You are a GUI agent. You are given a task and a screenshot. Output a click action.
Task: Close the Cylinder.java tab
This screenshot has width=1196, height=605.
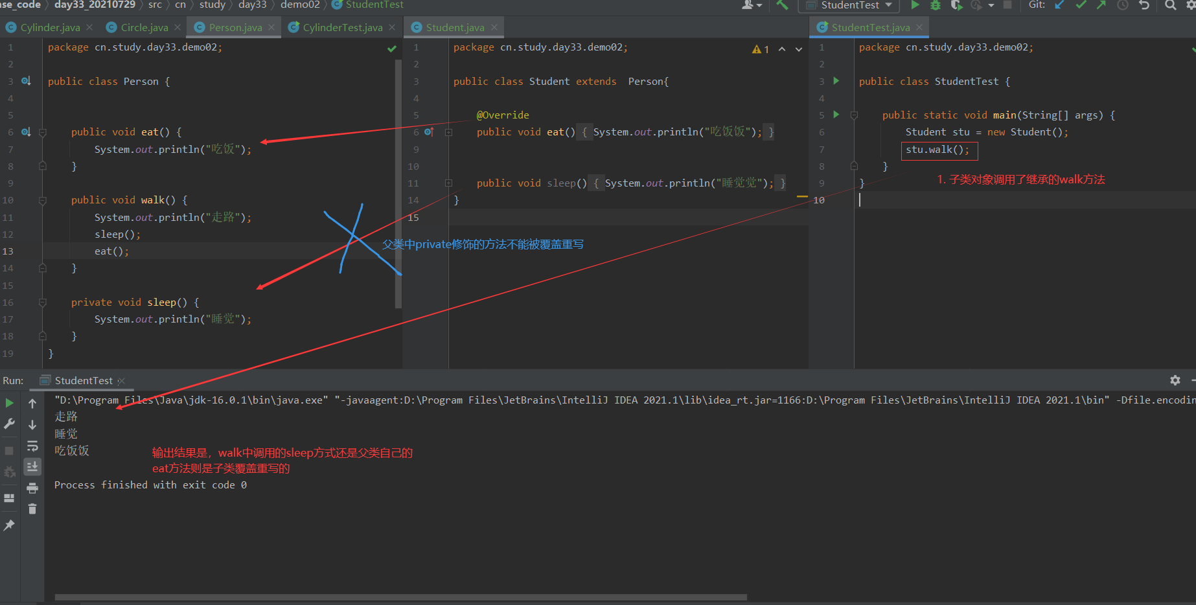coord(89,27)
